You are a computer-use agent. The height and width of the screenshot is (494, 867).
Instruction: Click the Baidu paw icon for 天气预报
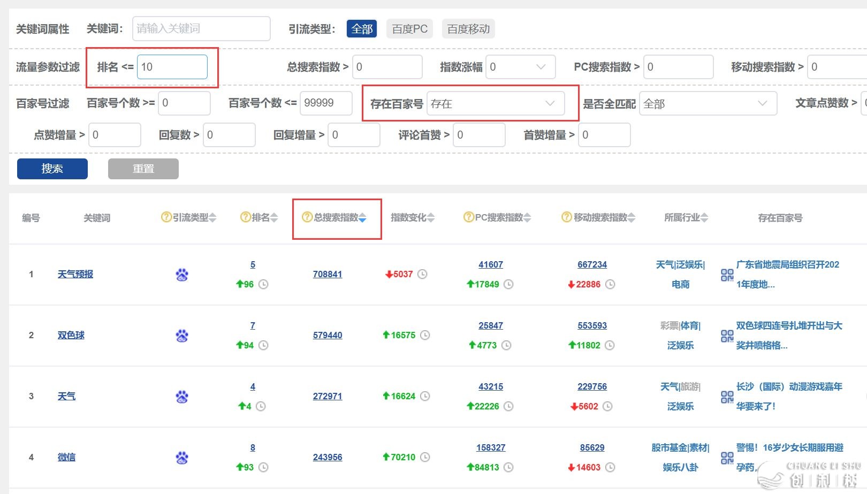pyautogui.click(x=182, y=275)
